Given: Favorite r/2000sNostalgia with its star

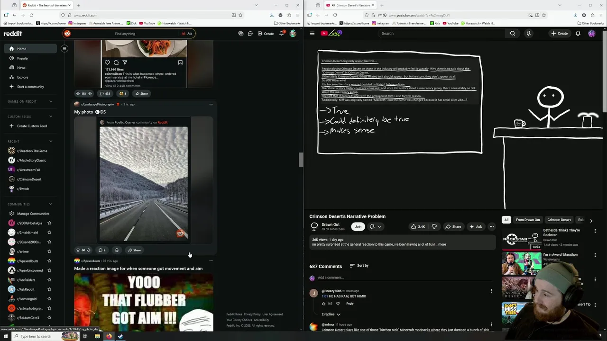Looking at the screenshot, I should [49, 223].
